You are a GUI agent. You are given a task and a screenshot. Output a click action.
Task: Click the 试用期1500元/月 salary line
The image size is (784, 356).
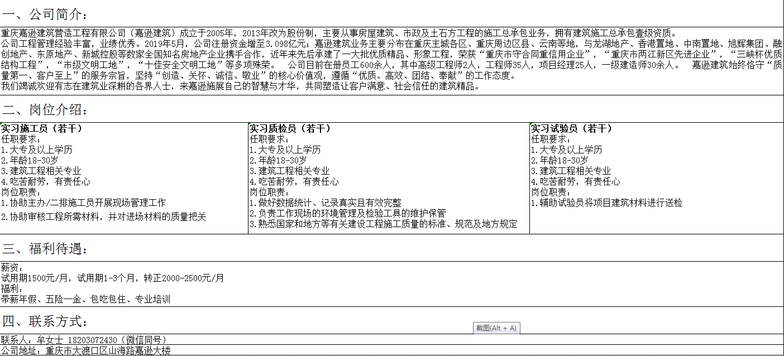[x=112, y=278]
